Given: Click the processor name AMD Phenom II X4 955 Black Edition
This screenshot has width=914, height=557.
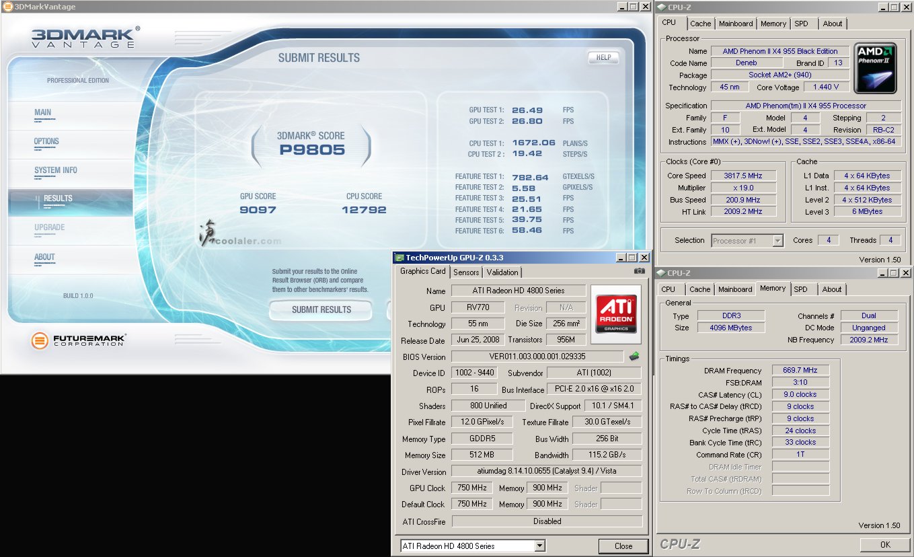Looking at the screenshot, I should pos(780,51).
